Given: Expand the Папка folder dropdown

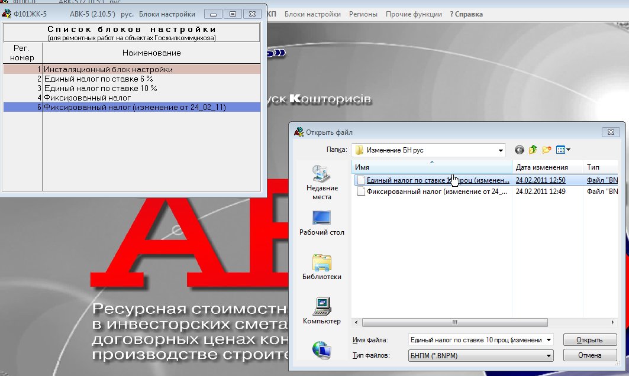Looking at the screenshot, I should (x=501, y=150).
